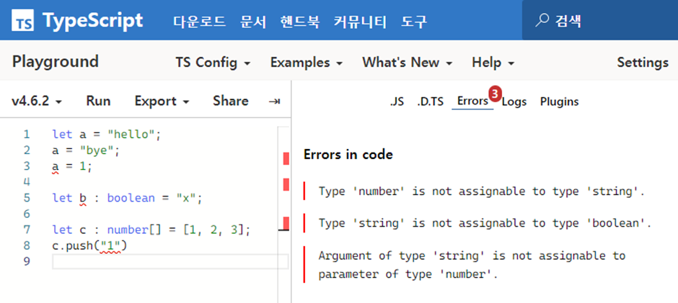Click the 검색 search field
Image resolution: width=678 pixels, height=303 pixels.
[x=600, y=20]
